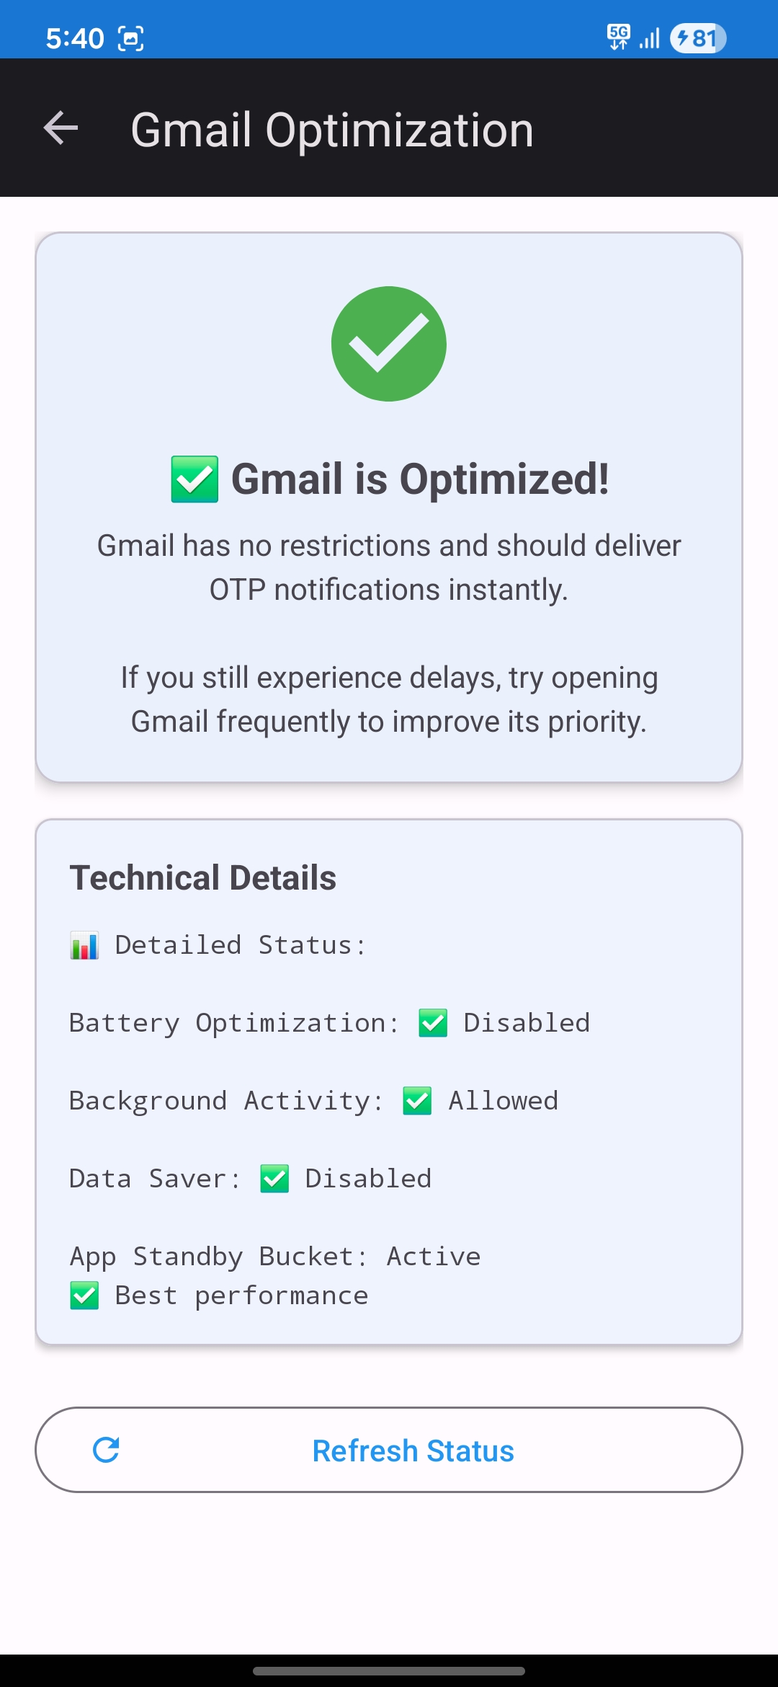Click the OTP notifications description text
This screenshot has width=778, height=1687.
click(x=389, y=567)
